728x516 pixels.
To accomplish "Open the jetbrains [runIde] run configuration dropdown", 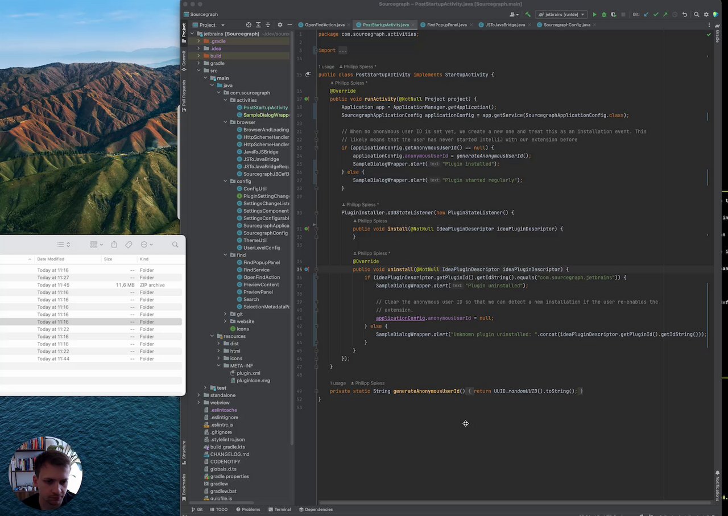I will 561,14.
